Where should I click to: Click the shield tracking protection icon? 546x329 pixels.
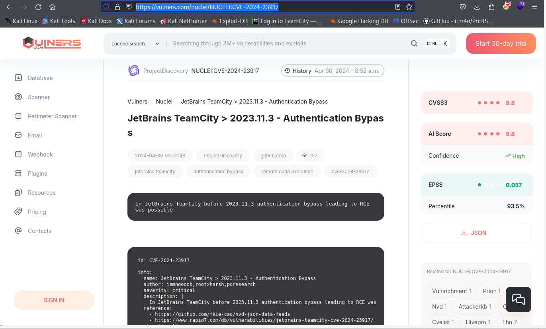[106, 7]
